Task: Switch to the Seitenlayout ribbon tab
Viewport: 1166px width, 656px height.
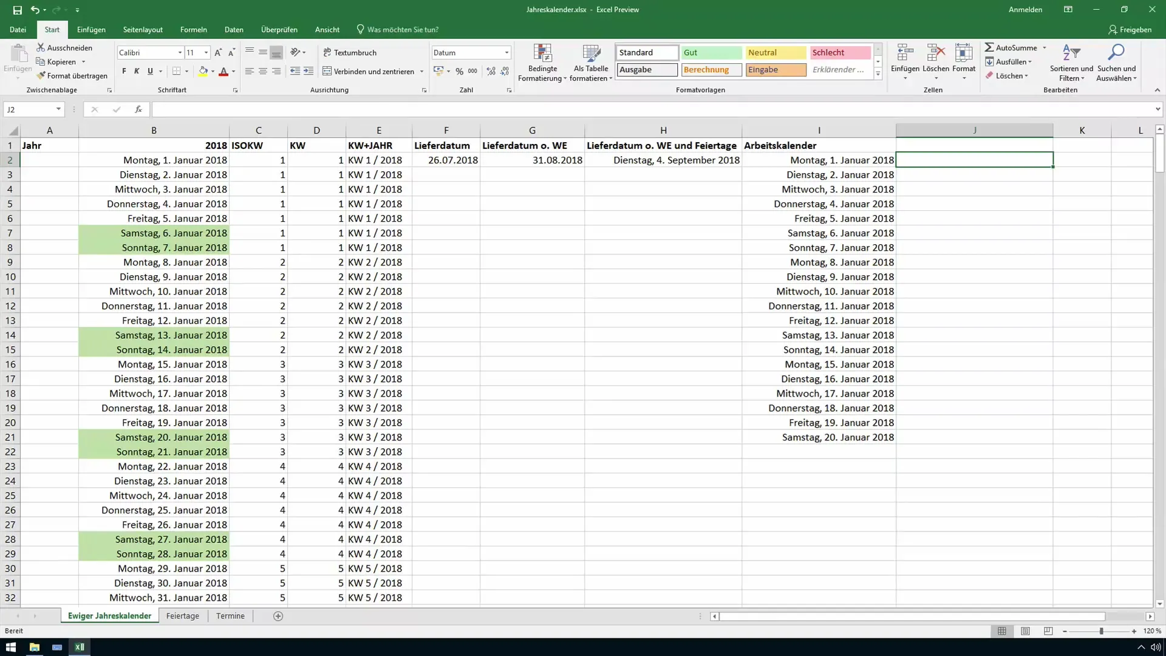Action: pyautogui.click(x=143, y=29)
